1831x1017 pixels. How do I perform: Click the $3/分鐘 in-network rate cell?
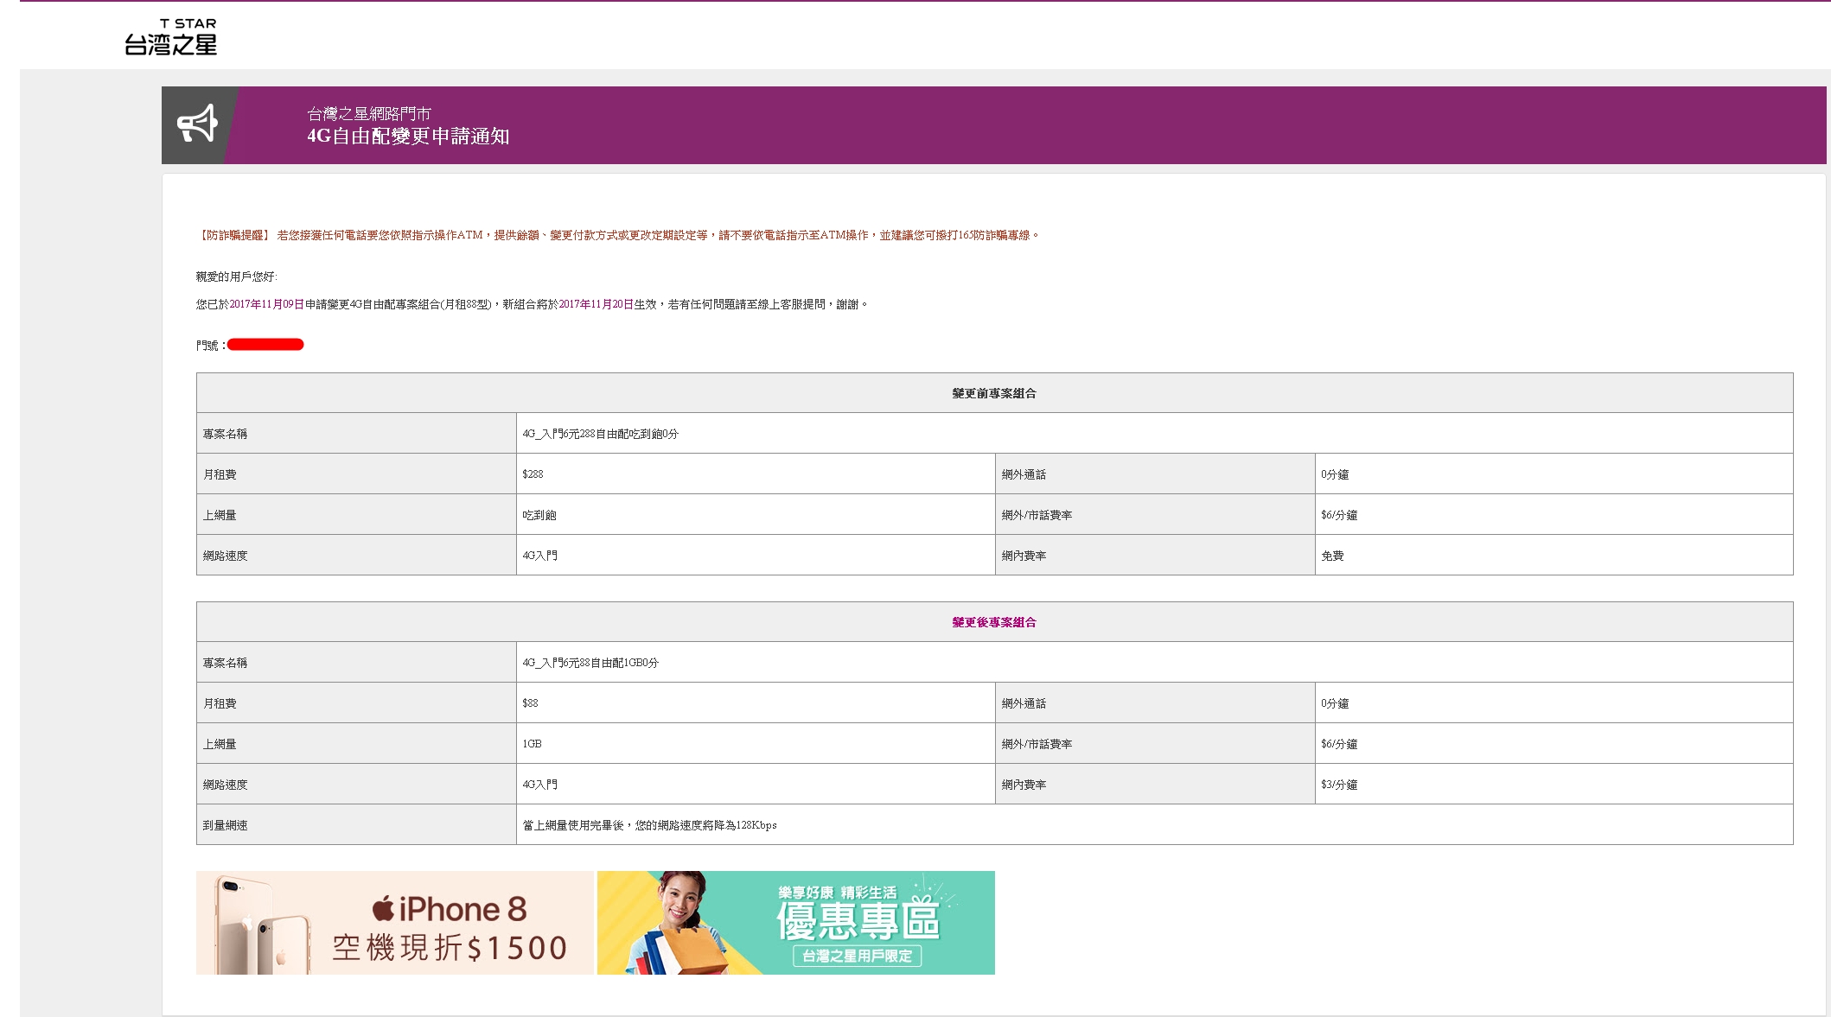point(1553,784)
